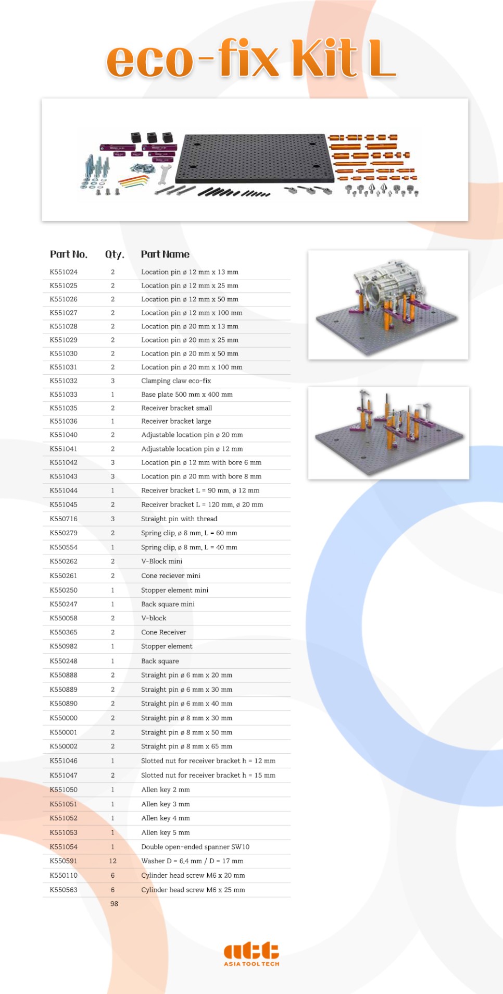The height and width of the screenshot is (994, 503).
Task: Click the Part Name column header
Action: (x=165, y=254)
